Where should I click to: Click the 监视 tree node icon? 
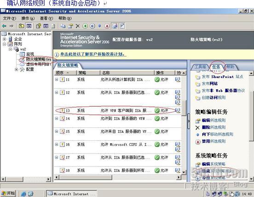click(x=22, y=54)
